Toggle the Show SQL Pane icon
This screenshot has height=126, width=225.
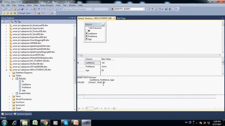click(11, 13)
